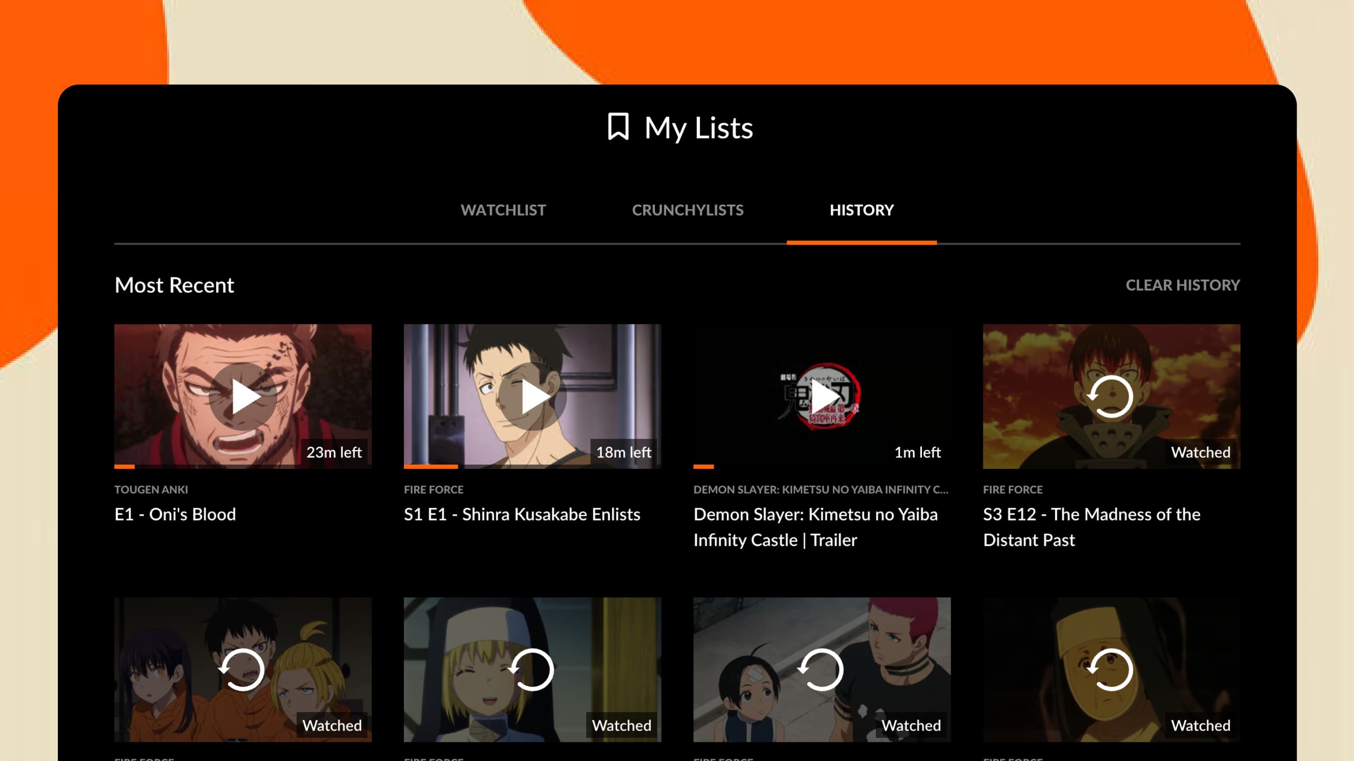Replay watched episode with pink-haired man
This screenshot has height=761, width=1354.
(821, 669)
